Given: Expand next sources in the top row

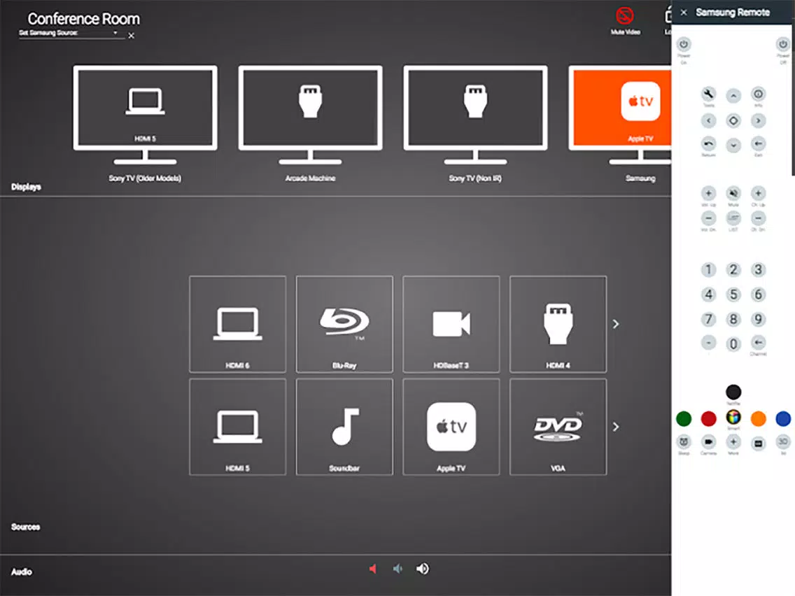Looking at the screenshot, I should (x=616, y=324).
